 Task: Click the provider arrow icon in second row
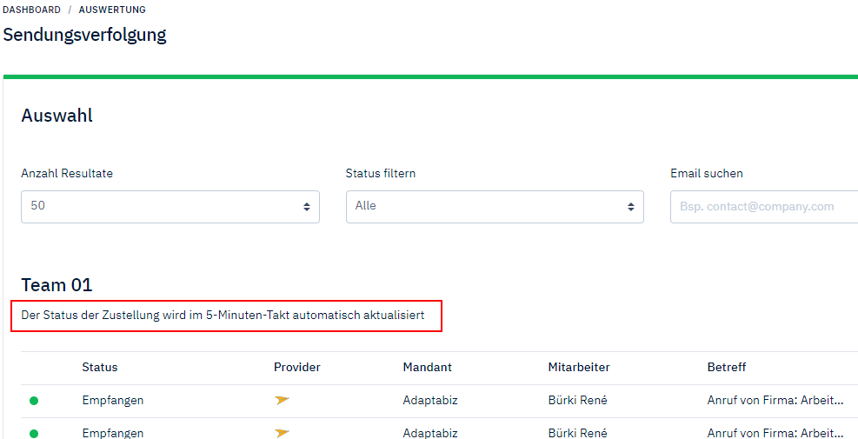(282, 433)
